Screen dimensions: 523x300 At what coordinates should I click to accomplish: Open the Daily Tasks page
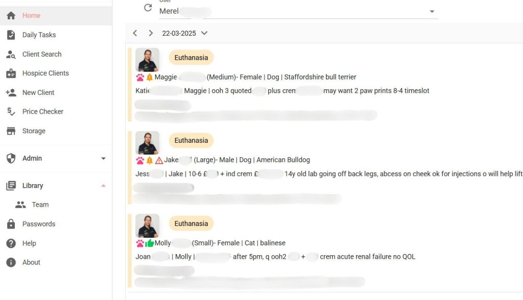[39, 35]
